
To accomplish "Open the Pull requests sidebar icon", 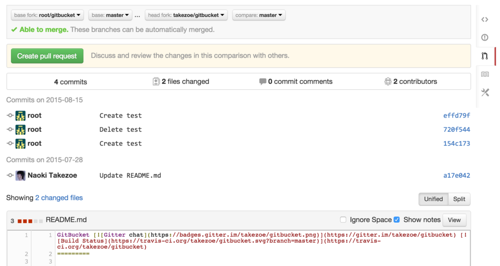I will pyautogui.click(x=484, y=56).
